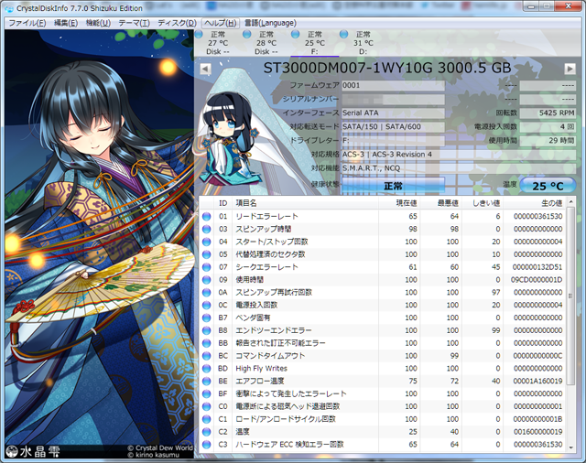
Task: Click the CrystalDiskInfo title bar app icon
Action: (x=9, y=8)
